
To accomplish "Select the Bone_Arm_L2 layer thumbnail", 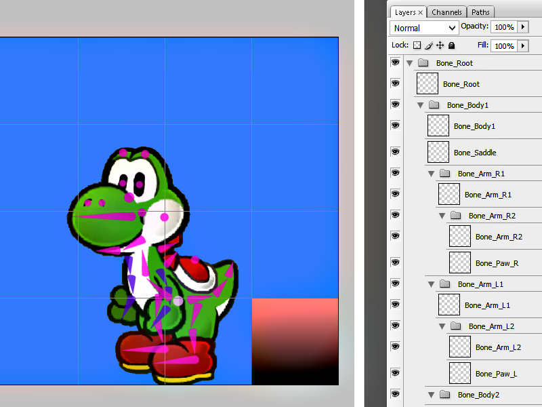I will (x=460, y=347).
